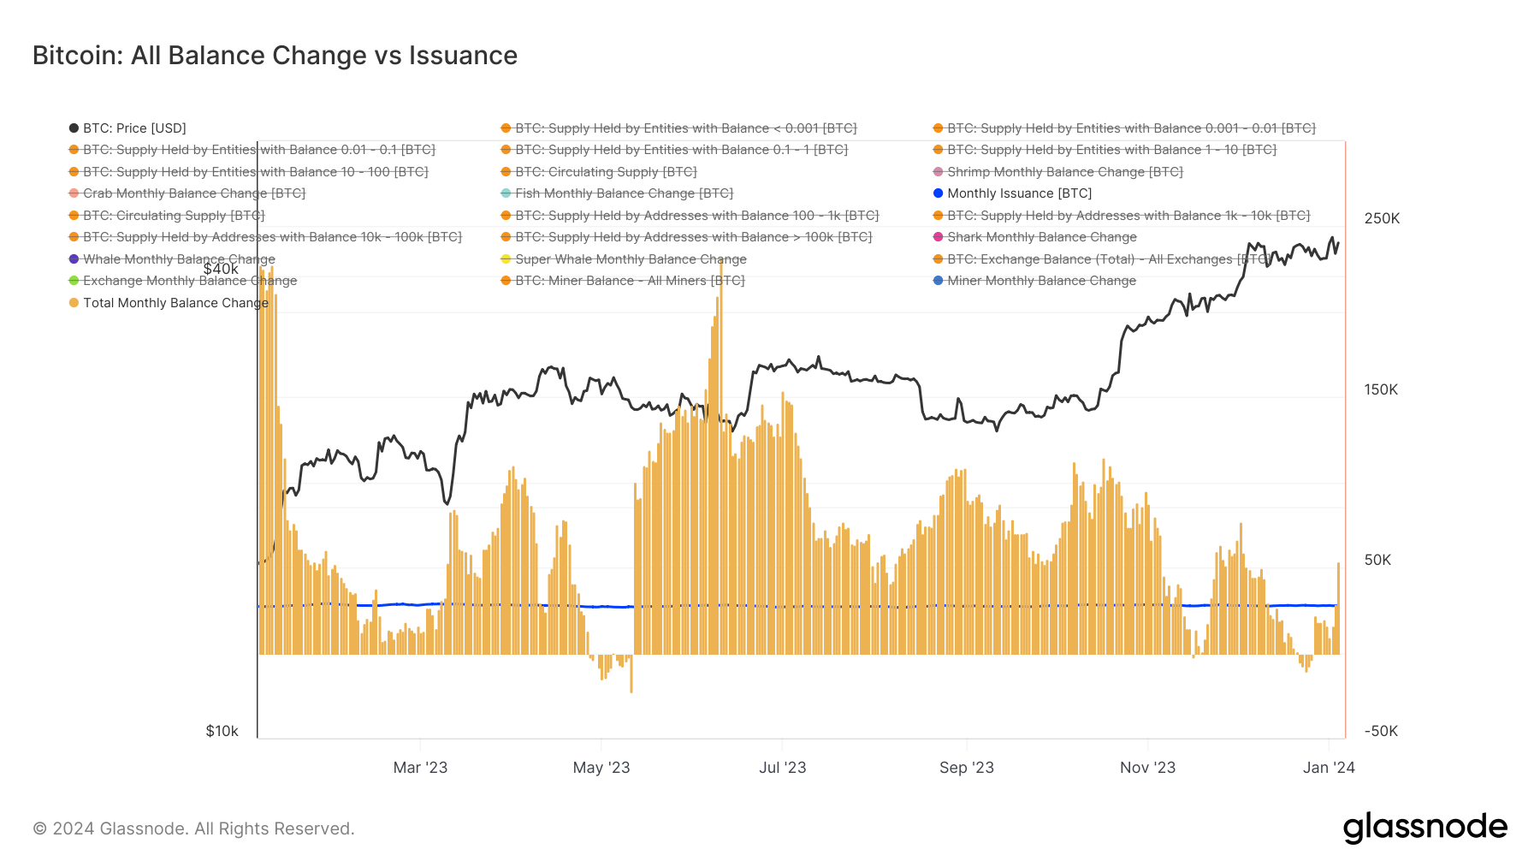Viewport: 1540px width, 867px height.
Task: Enable Fish Monthly Balance Change series
Action: point(624,193)
